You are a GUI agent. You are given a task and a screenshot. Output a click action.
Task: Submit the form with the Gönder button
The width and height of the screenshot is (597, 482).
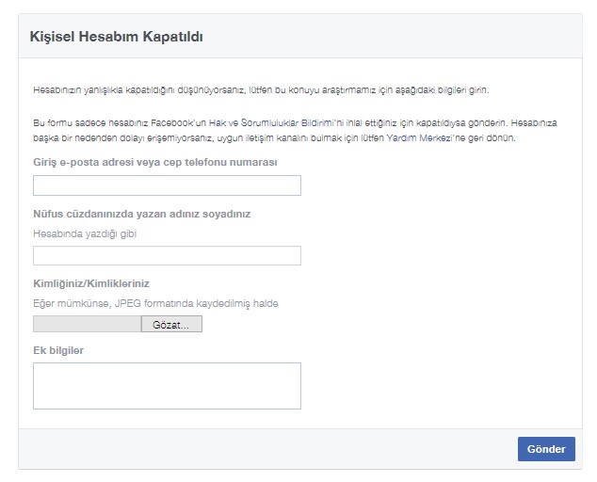[x=546, y=449]
